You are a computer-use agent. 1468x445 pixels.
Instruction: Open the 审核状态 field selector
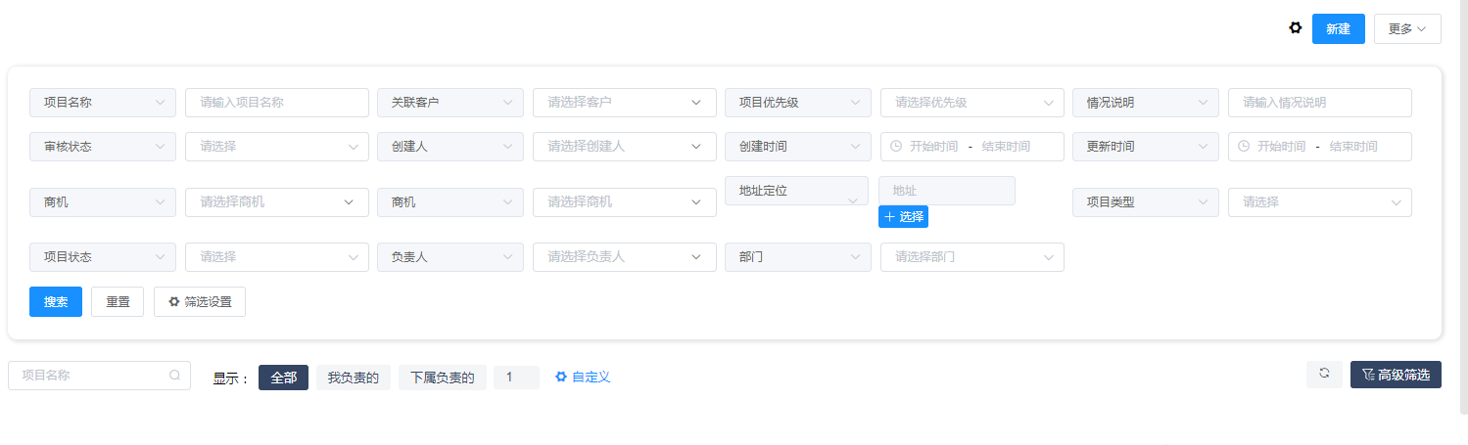coord(103,147)
